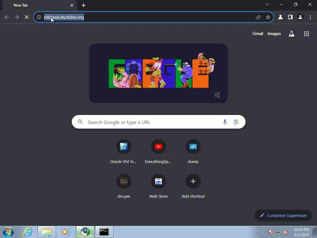Viewport: 317px width, 238px height.
Task: Open Images link
Action: [274, 33]
